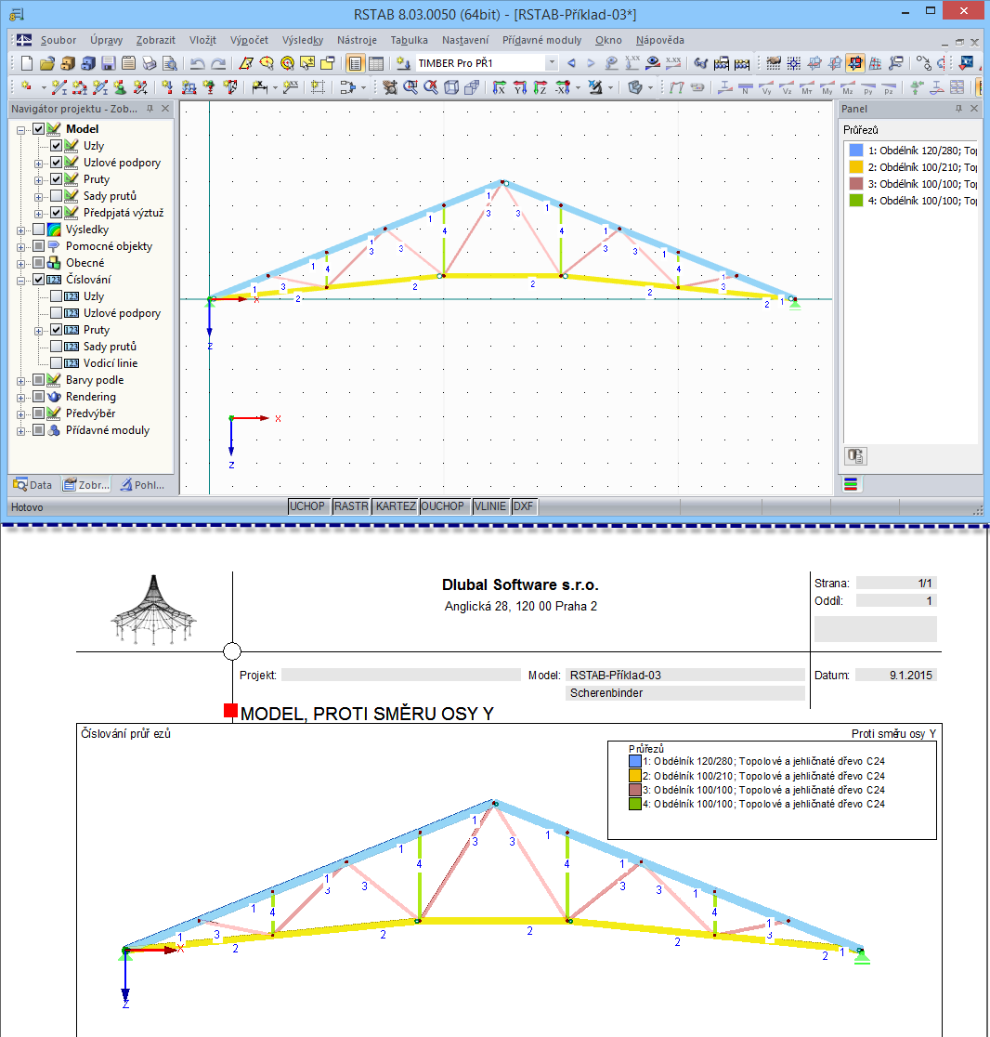Screen dimensions: 990x1037
Task: Click green swatch for section 4
Action: [856, 201]
